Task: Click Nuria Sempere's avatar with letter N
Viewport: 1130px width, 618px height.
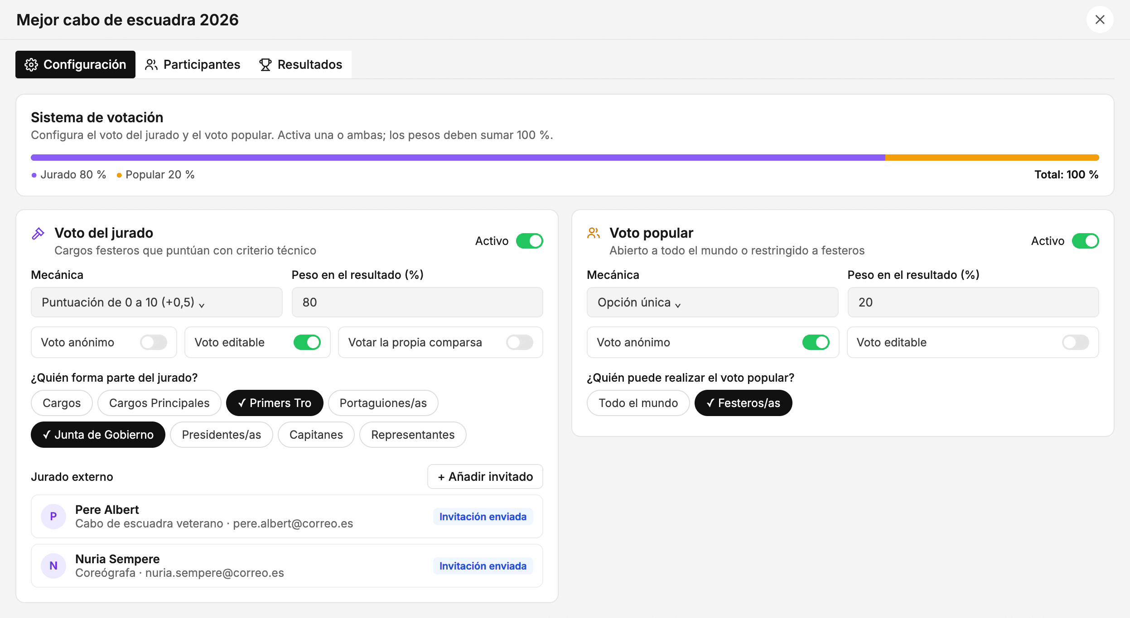Action: click(x=53, y=566)
